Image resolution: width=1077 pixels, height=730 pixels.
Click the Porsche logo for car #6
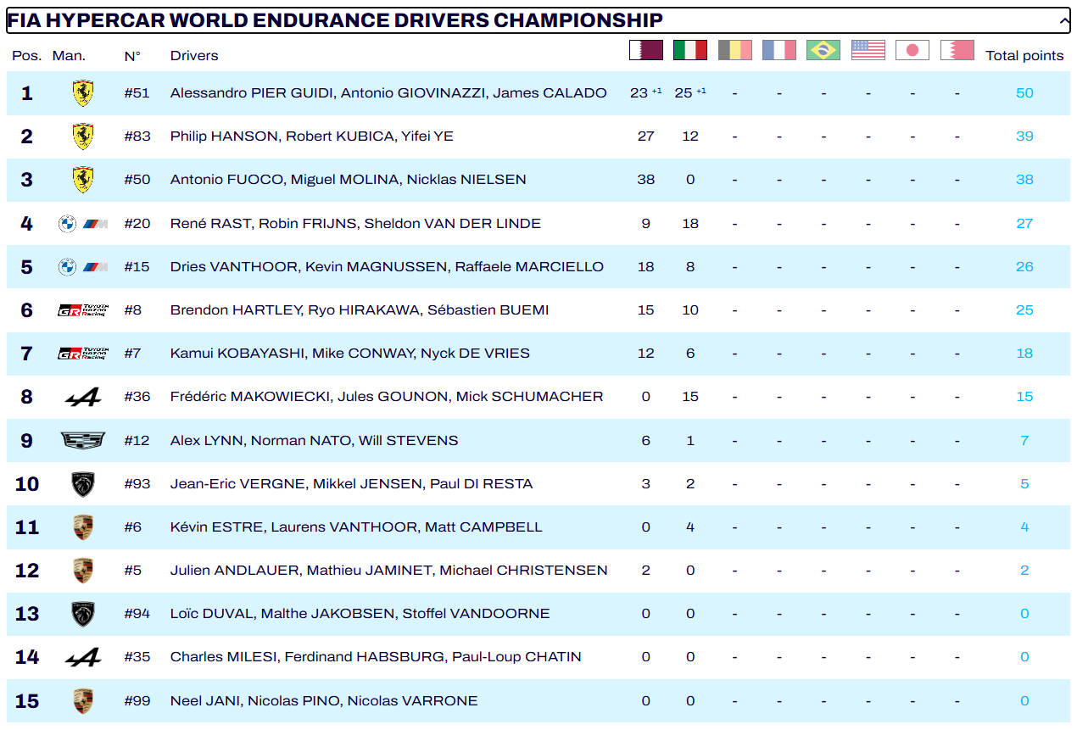click(82, 527)
